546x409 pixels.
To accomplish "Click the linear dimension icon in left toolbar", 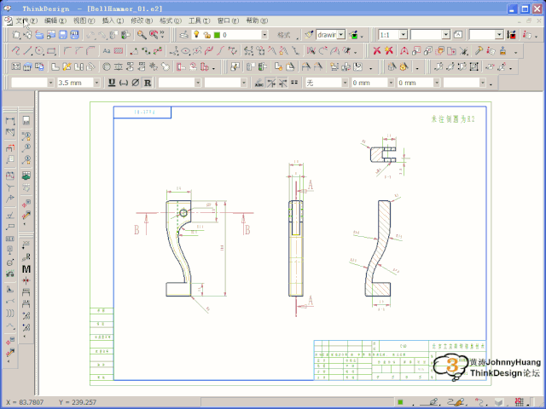I will [10, 121].
